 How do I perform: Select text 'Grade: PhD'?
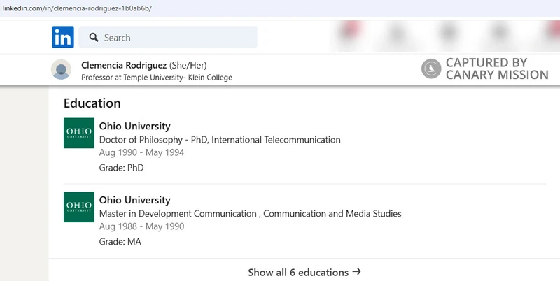(121, 168)
